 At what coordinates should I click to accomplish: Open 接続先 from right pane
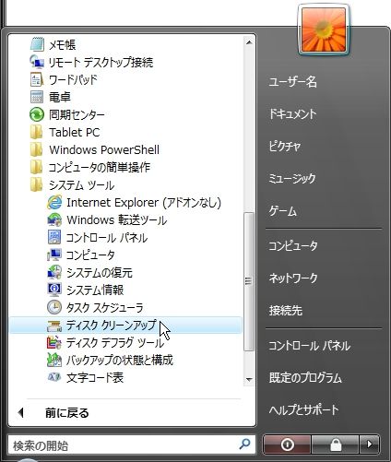pyautogui.click(x=286, y=311)
